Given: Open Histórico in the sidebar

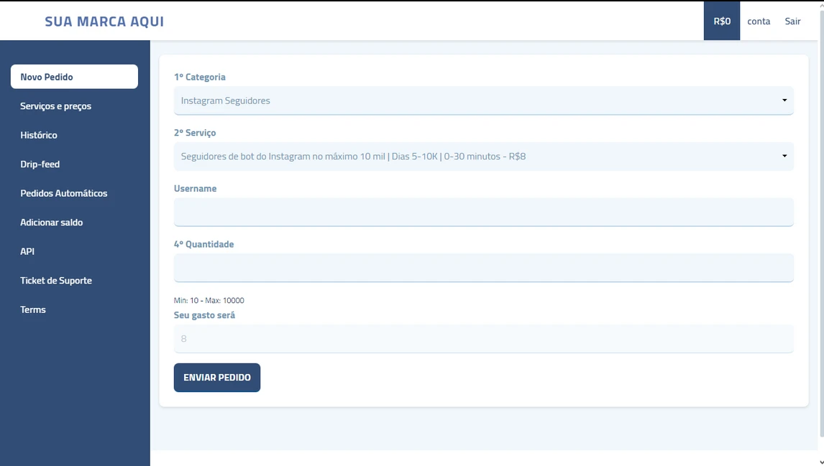Looking at the screenshot, I should tap(39, 135).
